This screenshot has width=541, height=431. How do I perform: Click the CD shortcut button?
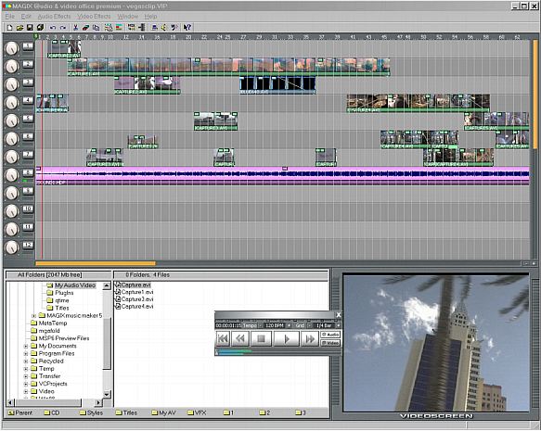52,412
